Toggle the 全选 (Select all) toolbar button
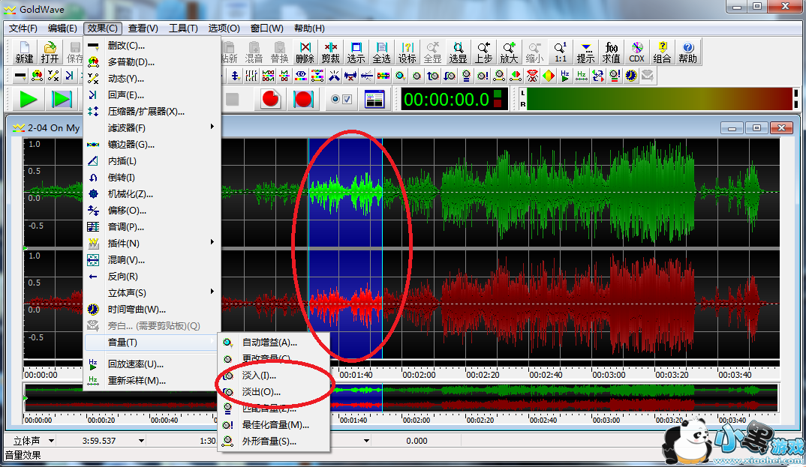 coord(381,52)
